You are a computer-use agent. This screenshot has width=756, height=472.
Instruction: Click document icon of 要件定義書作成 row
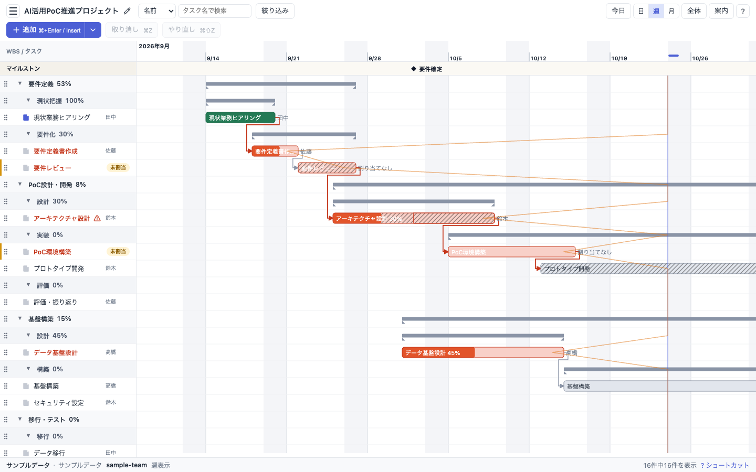(x=26, y=151)
